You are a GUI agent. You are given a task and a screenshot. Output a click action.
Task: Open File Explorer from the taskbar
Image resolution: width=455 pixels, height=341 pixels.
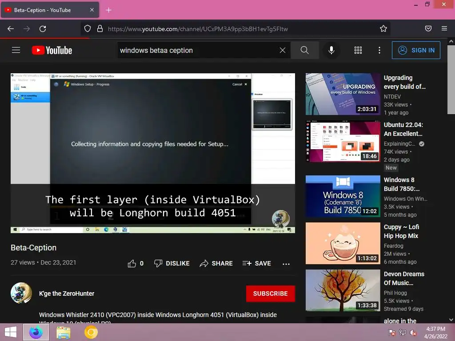[x=63, y=332]
